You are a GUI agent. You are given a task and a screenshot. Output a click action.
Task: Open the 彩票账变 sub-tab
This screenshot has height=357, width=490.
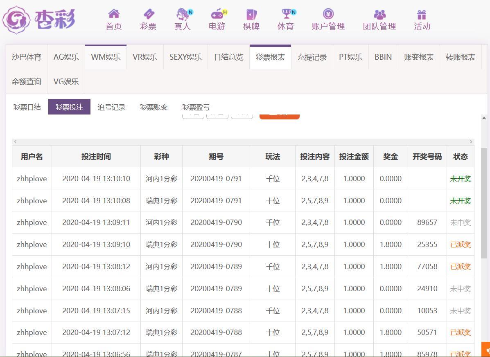pos(154,107)
